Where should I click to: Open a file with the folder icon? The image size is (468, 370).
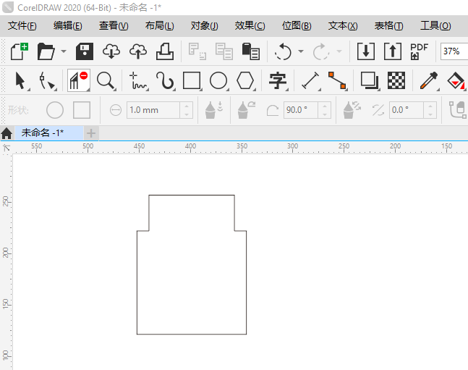(46, 51)
